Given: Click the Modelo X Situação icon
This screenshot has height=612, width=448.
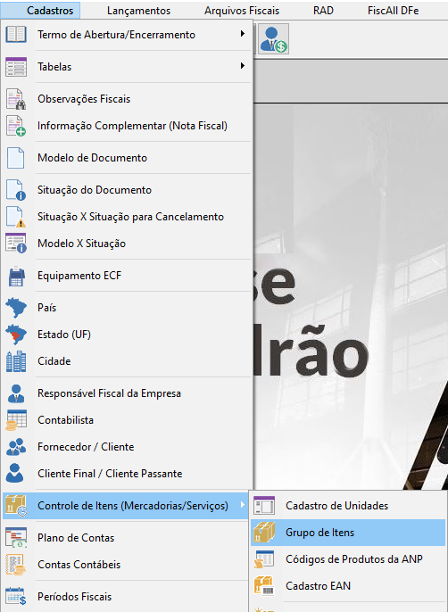Looking at the screenshot, I should (16, 244).
